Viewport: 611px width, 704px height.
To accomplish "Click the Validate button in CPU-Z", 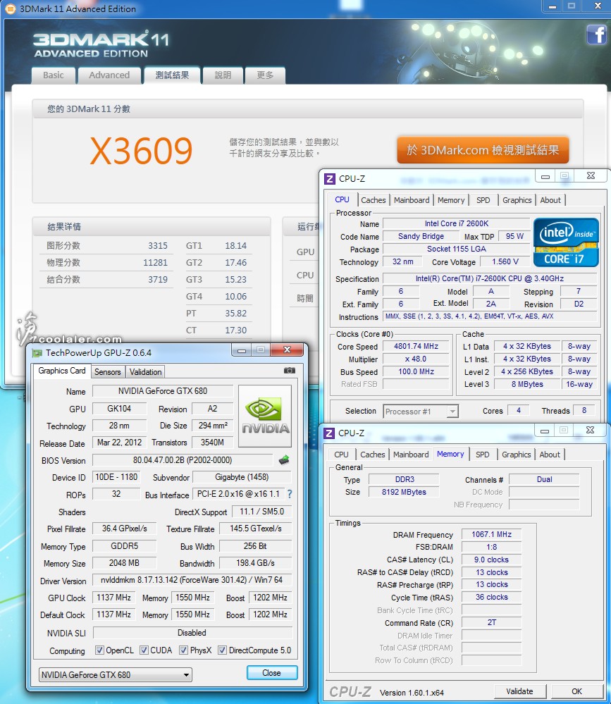I will click(520, 691).
